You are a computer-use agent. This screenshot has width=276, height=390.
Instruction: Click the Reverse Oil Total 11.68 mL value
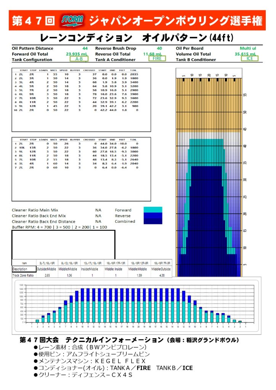(x=153, y=54)
